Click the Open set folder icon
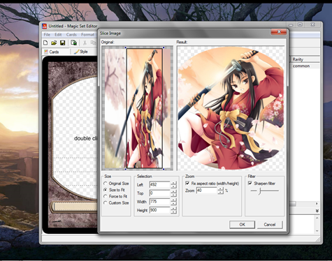 [54, 43]
